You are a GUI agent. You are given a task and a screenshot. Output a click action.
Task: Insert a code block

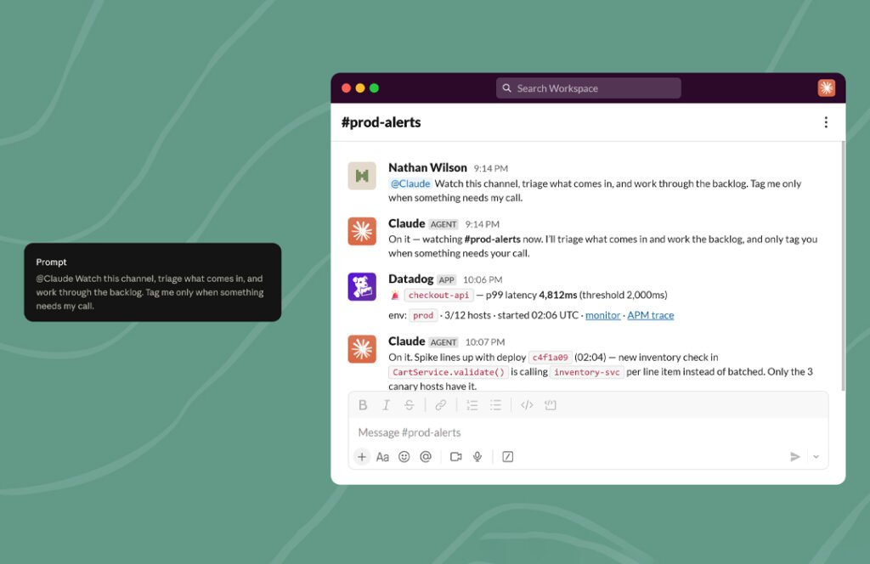click(551, 405)
